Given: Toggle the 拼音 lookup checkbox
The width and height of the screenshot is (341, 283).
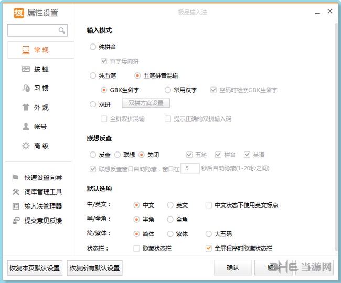Looking at the screenshot, I should pos(218,155).
